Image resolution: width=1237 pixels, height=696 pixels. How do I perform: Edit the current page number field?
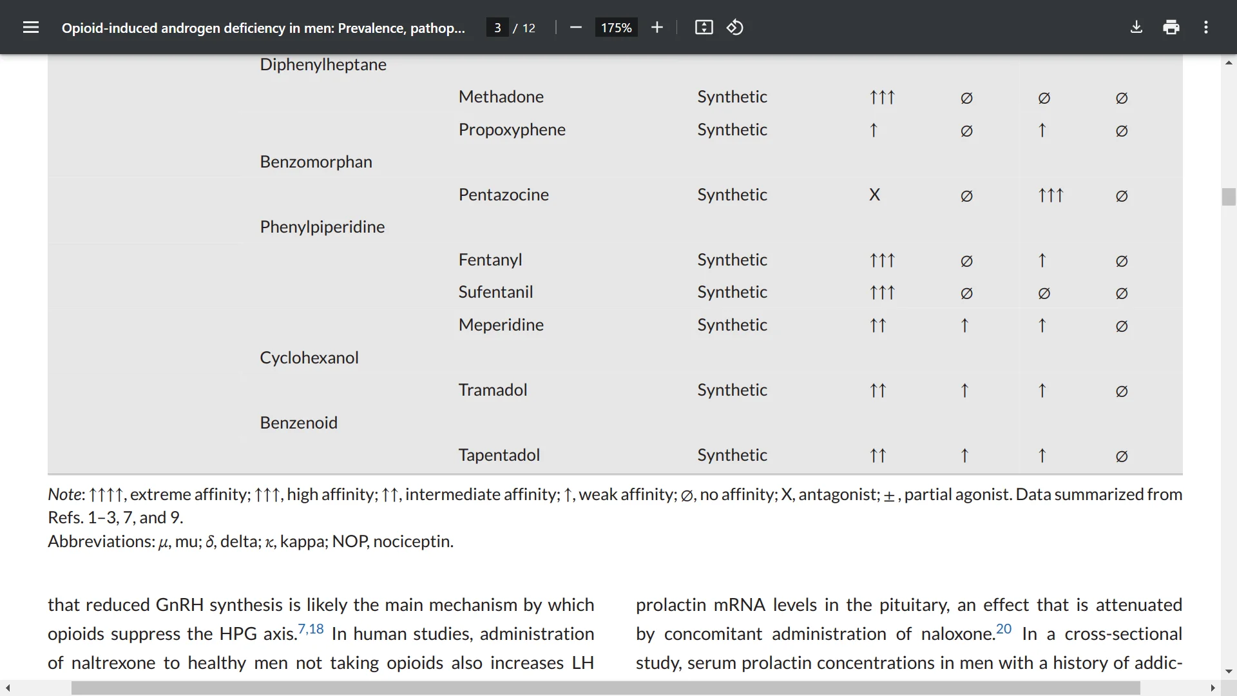497,28
